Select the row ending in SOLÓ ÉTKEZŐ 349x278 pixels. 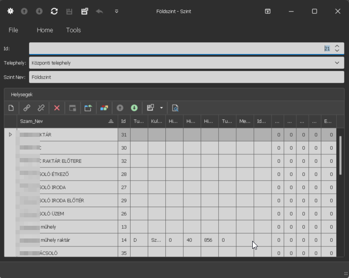pyautogui.click(x=170, y=174)
